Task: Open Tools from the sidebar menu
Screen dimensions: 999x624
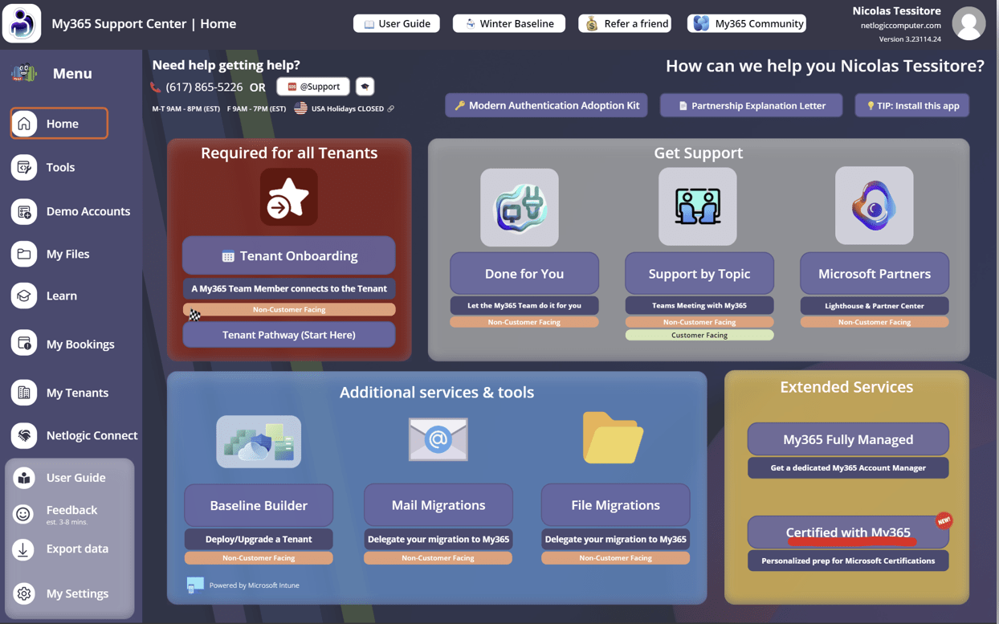Action: click(60, 167)
